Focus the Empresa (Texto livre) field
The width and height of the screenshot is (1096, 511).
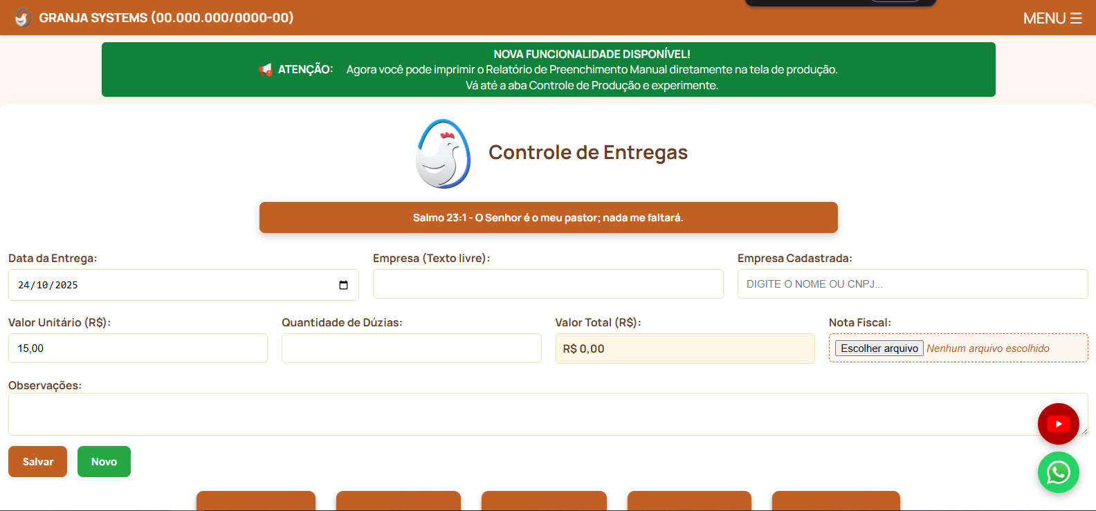pyautogui.click(x=548, y=284)
